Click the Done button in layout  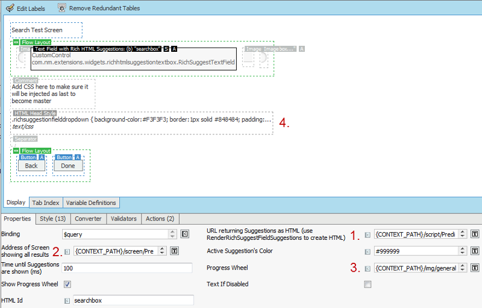coord(68,166)
